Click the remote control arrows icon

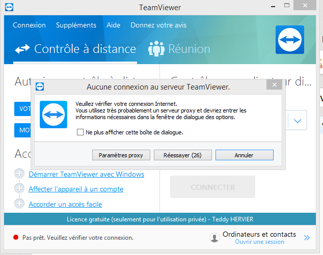22,49
